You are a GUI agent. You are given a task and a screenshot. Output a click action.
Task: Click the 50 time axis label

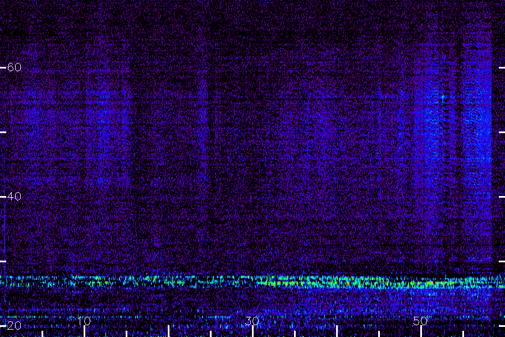point(420,321)
